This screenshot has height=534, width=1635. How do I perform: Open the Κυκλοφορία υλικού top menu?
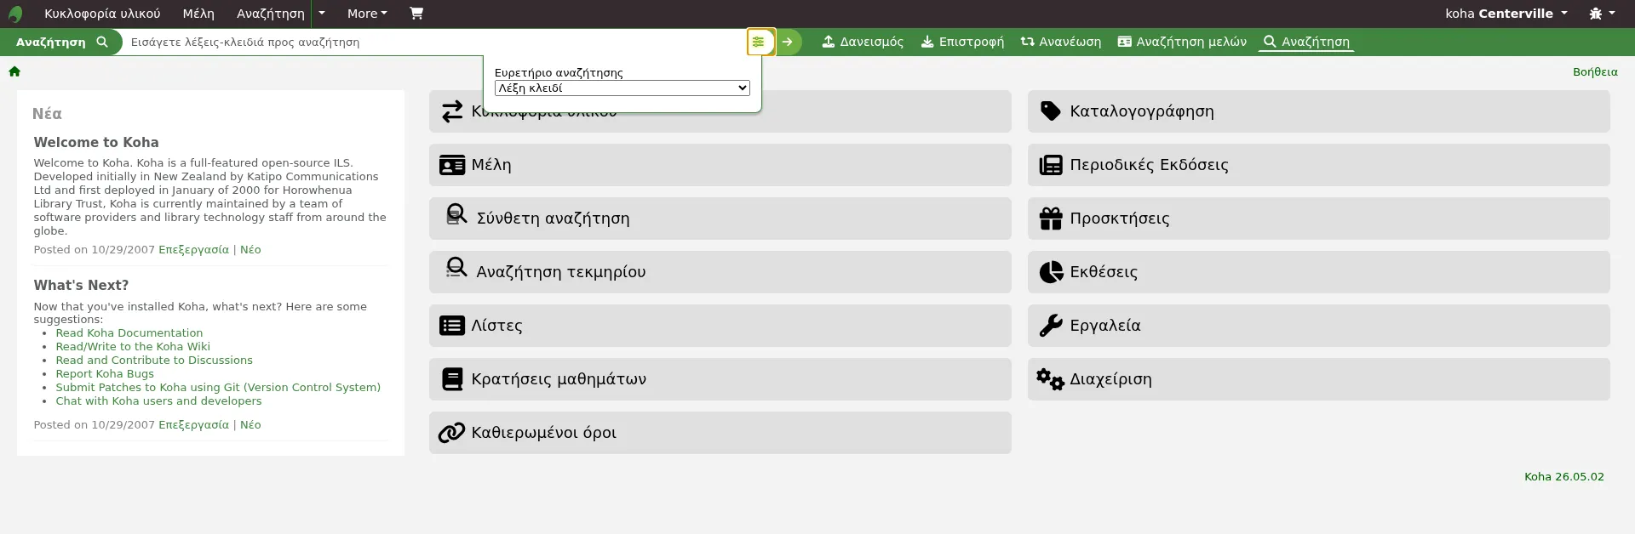point(102,14)
